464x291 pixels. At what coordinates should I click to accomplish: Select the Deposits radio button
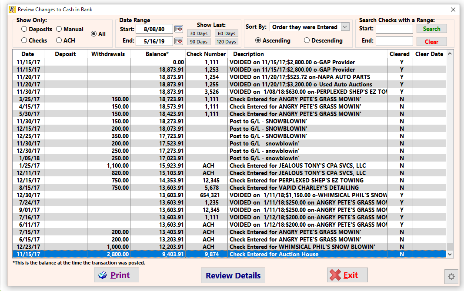point(24,29)
